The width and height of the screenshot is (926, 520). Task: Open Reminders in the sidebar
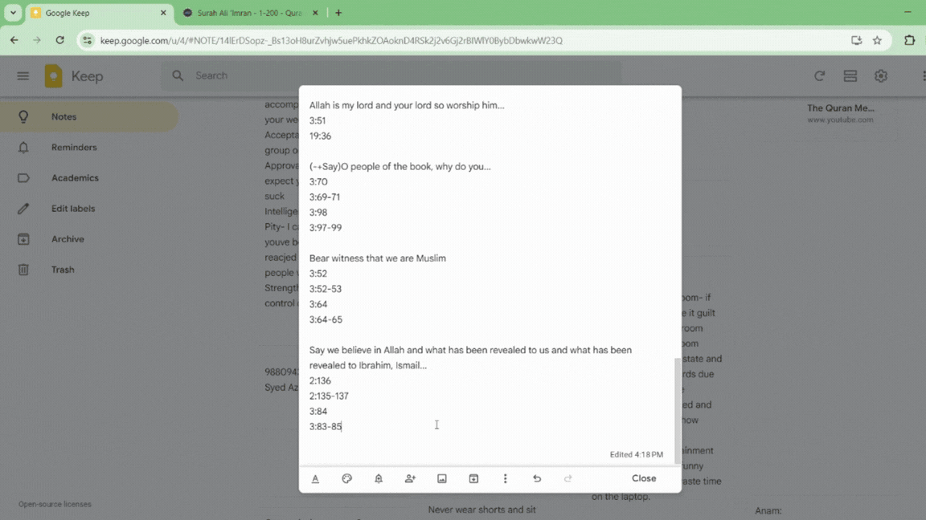coord(74,148)
